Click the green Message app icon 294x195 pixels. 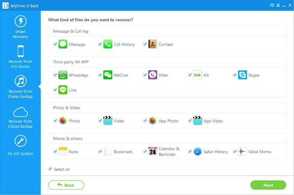pos(63,44)
